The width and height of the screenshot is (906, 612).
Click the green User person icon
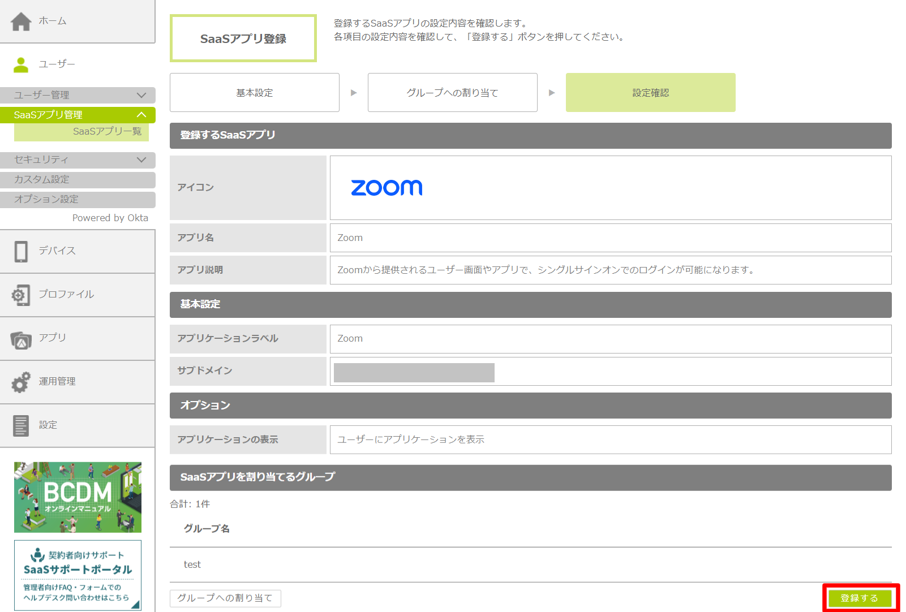[21, 65]
